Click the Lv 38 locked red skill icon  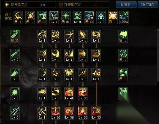click(83, 94)
